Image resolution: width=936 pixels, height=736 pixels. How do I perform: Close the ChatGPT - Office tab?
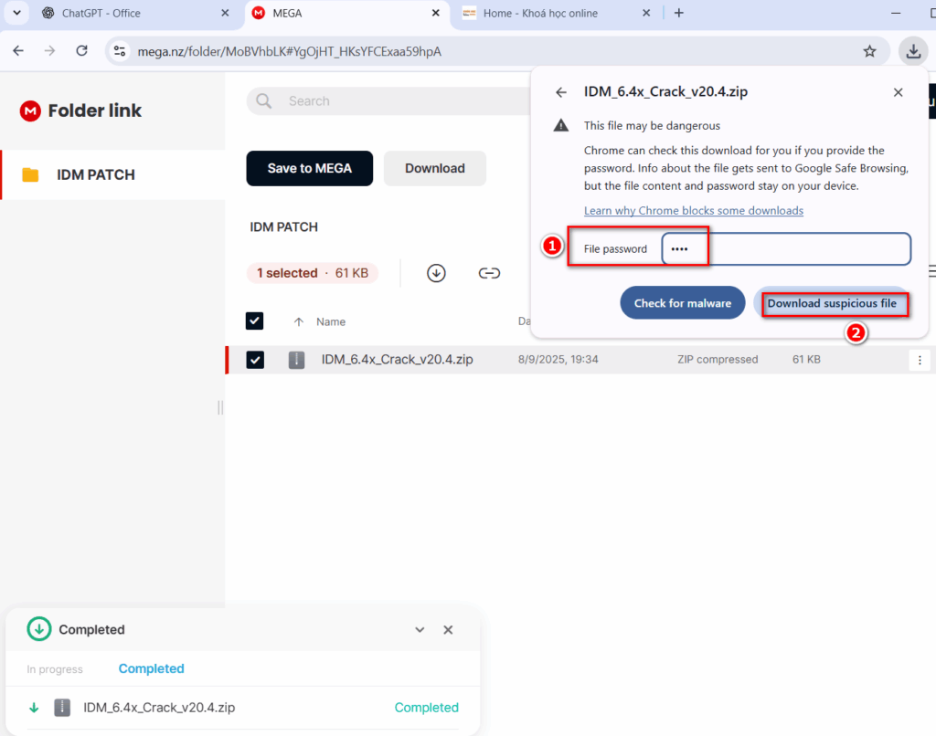[225, 13]
